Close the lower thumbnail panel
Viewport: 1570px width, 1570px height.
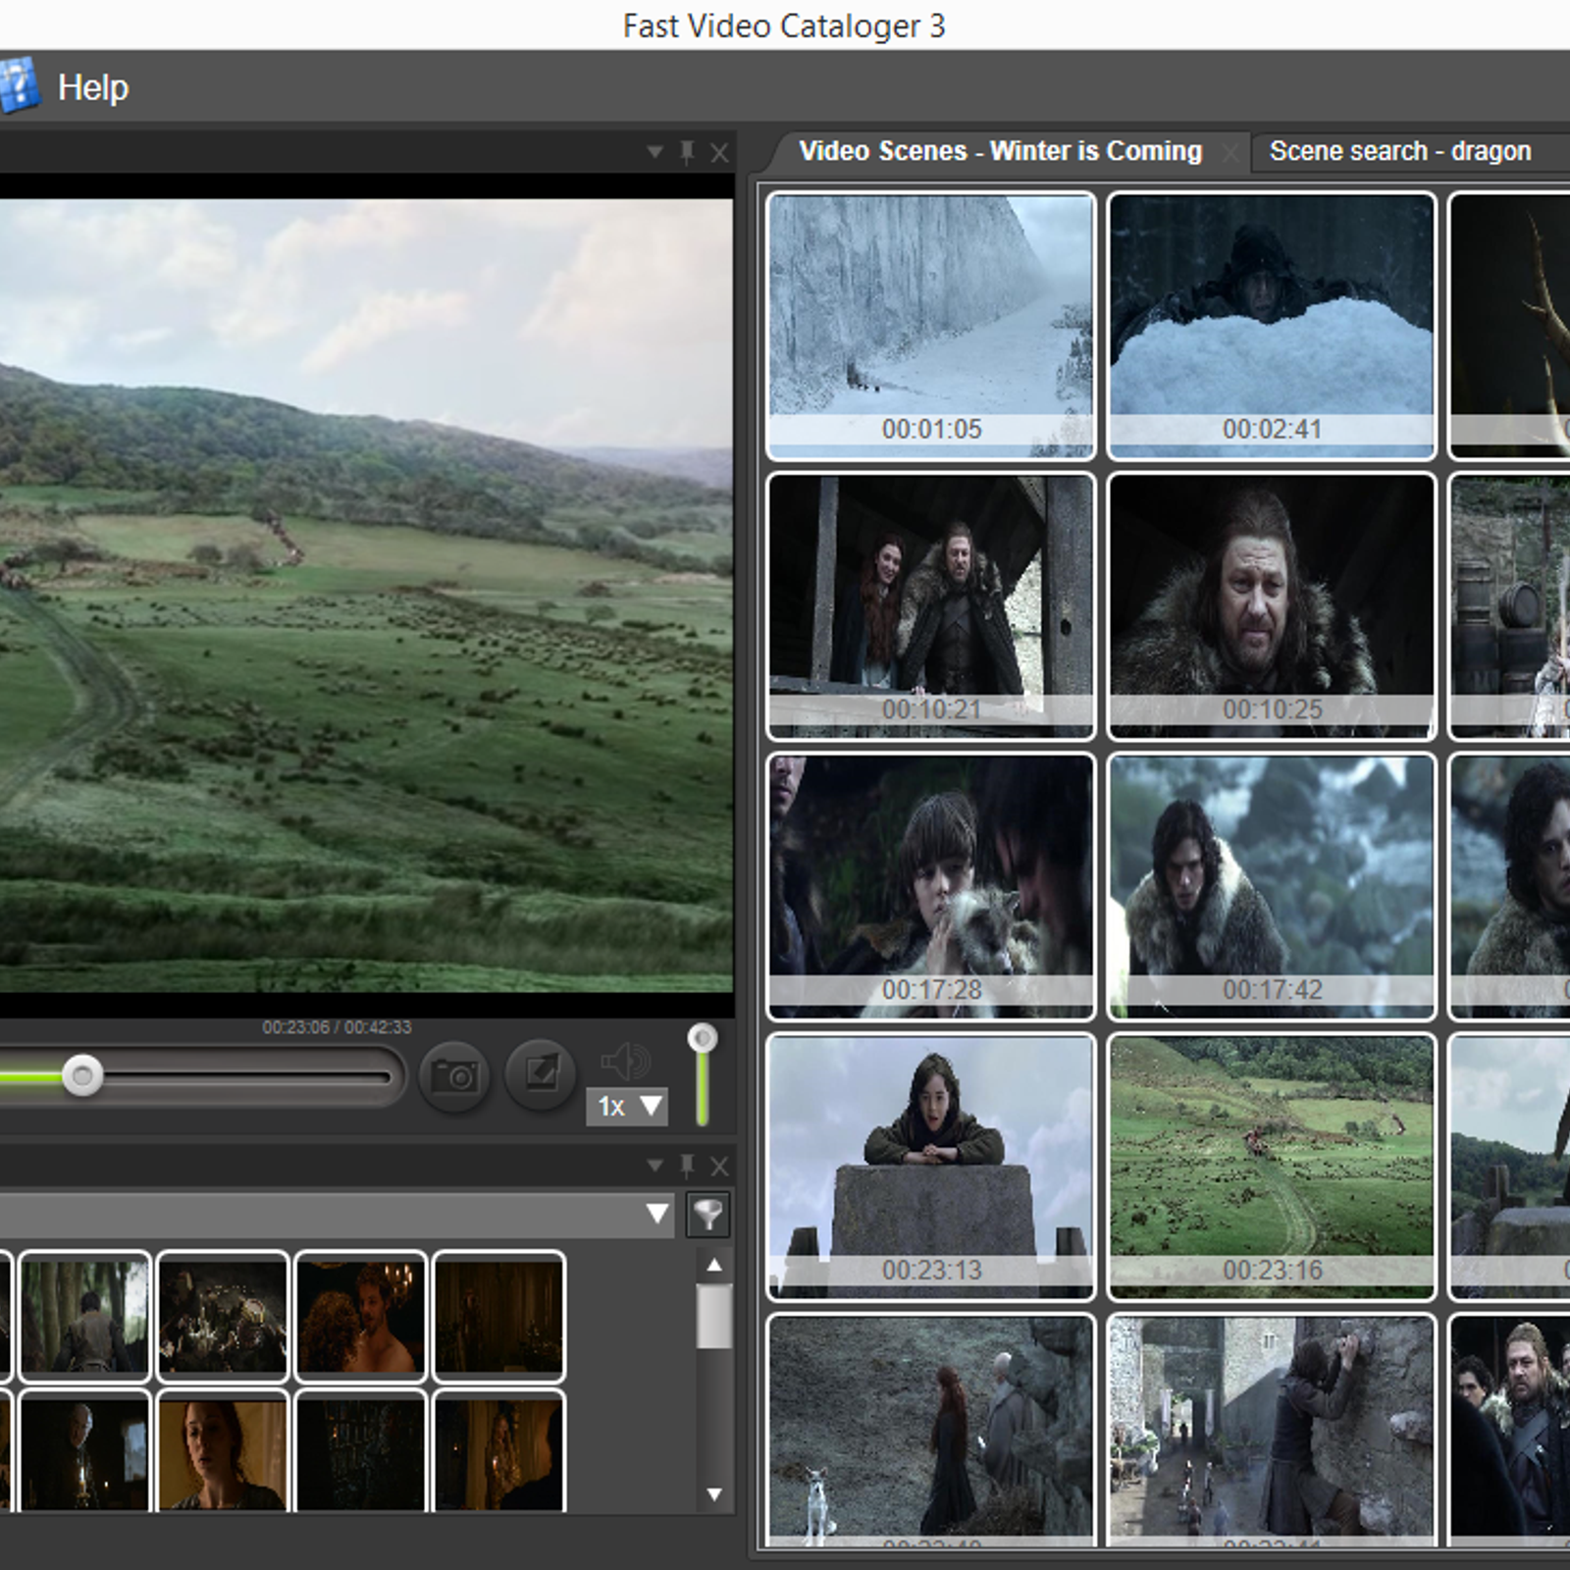[x=719, y=1167]
